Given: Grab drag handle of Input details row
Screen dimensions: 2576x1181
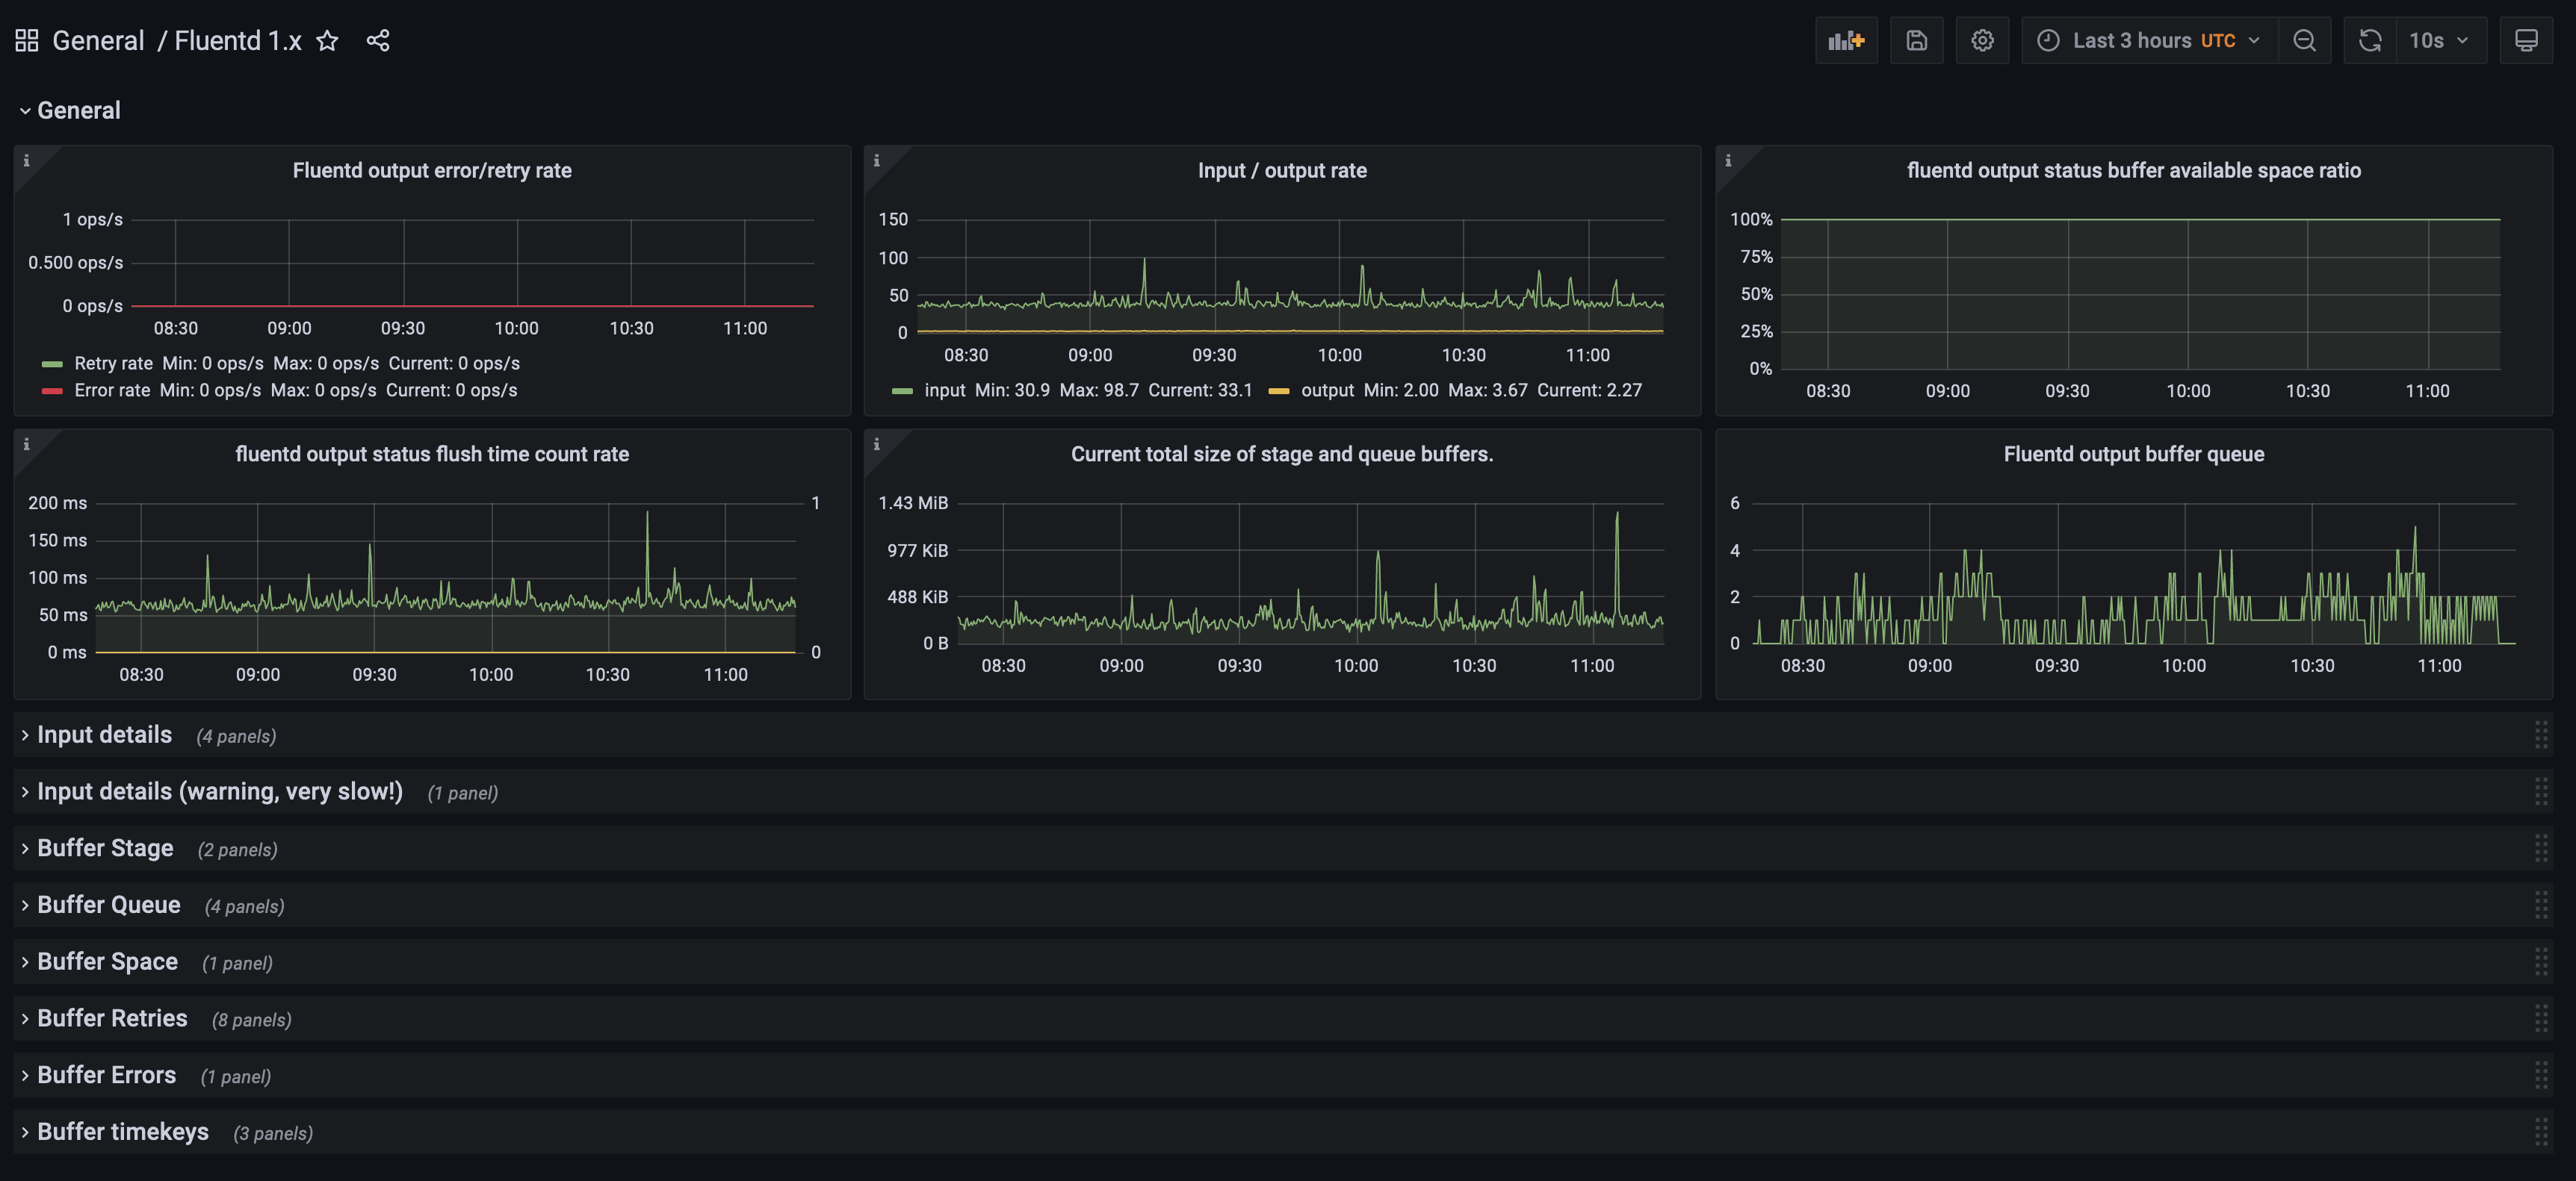Looking at the screenshot, I should pos(2540,735).
